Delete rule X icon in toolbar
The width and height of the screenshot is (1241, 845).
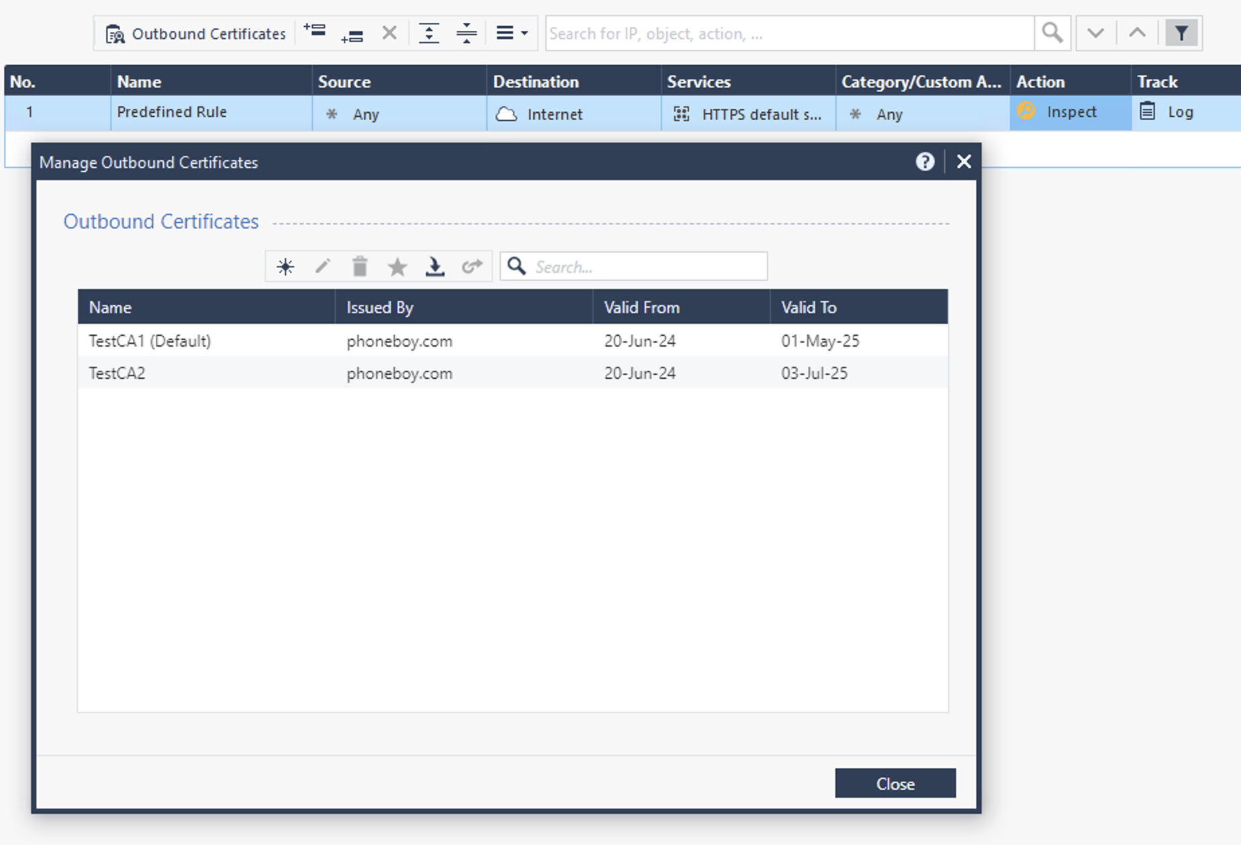pos(389,33)
